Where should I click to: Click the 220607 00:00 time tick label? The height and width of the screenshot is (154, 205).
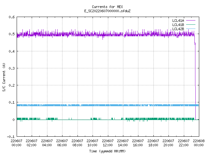click(x=16, y=143)
